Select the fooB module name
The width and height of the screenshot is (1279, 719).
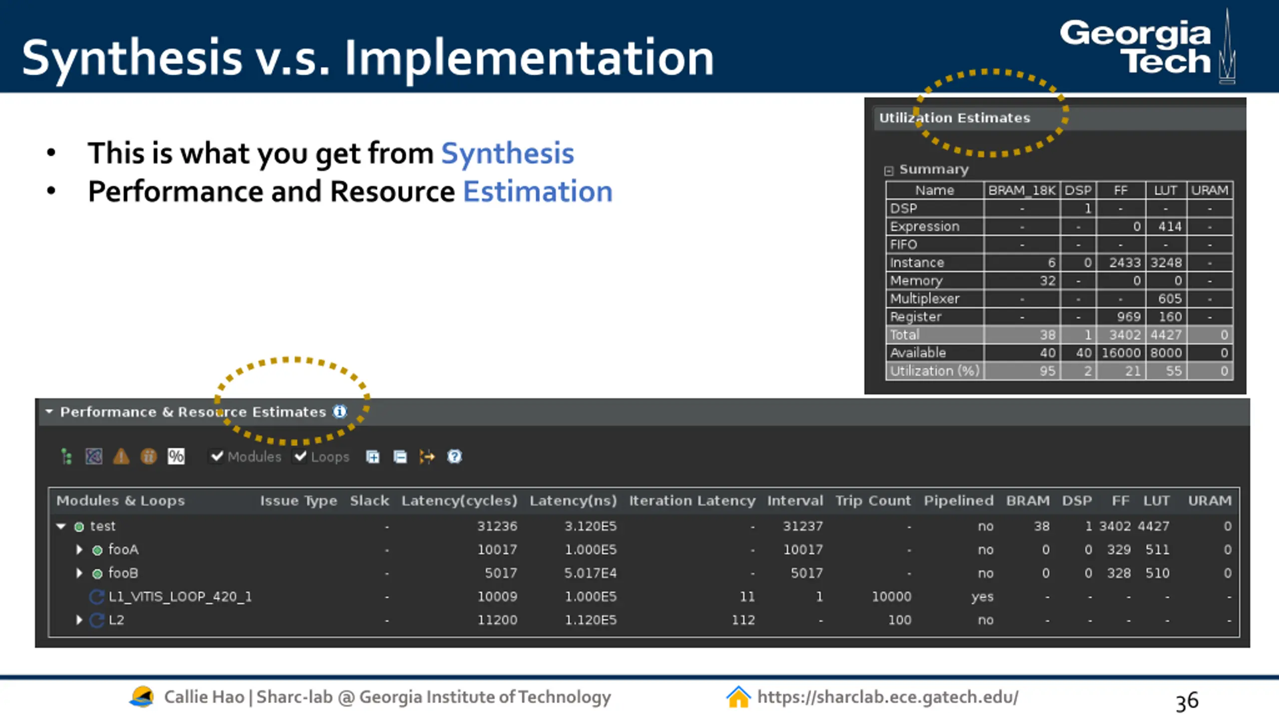coord(123,573)
